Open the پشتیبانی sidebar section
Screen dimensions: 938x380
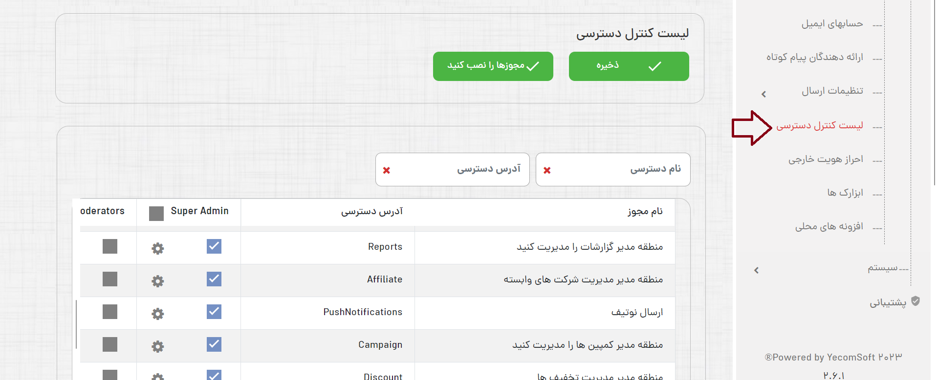pos(888,302)
